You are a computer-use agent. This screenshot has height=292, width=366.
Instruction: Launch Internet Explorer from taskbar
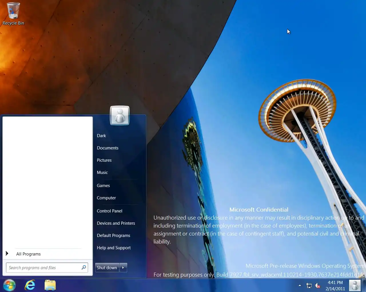click(x=30, y=285)
